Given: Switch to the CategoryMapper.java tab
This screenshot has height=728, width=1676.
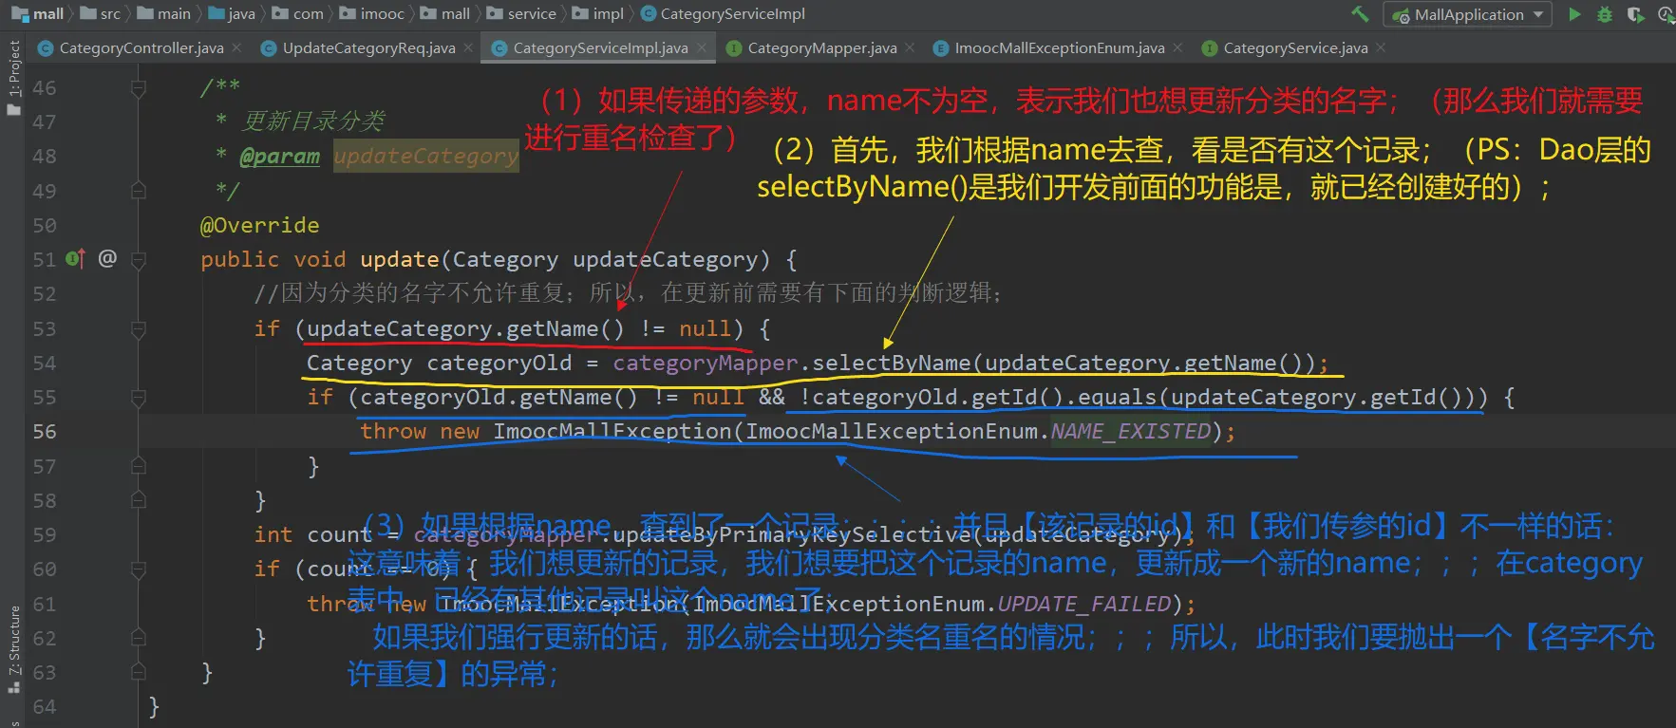Looking at the screenshot, I should [821, 47].
